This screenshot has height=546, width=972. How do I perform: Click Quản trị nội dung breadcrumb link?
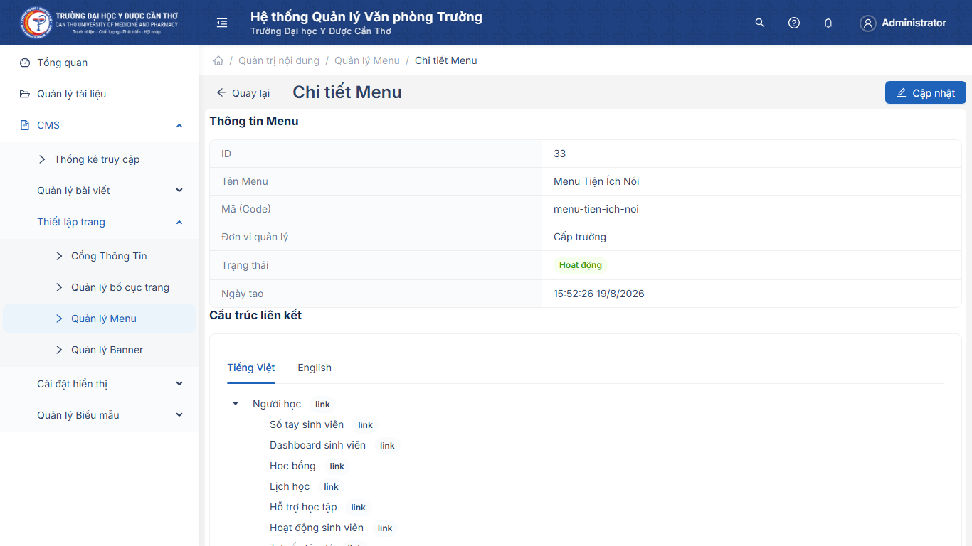[279, 60]
